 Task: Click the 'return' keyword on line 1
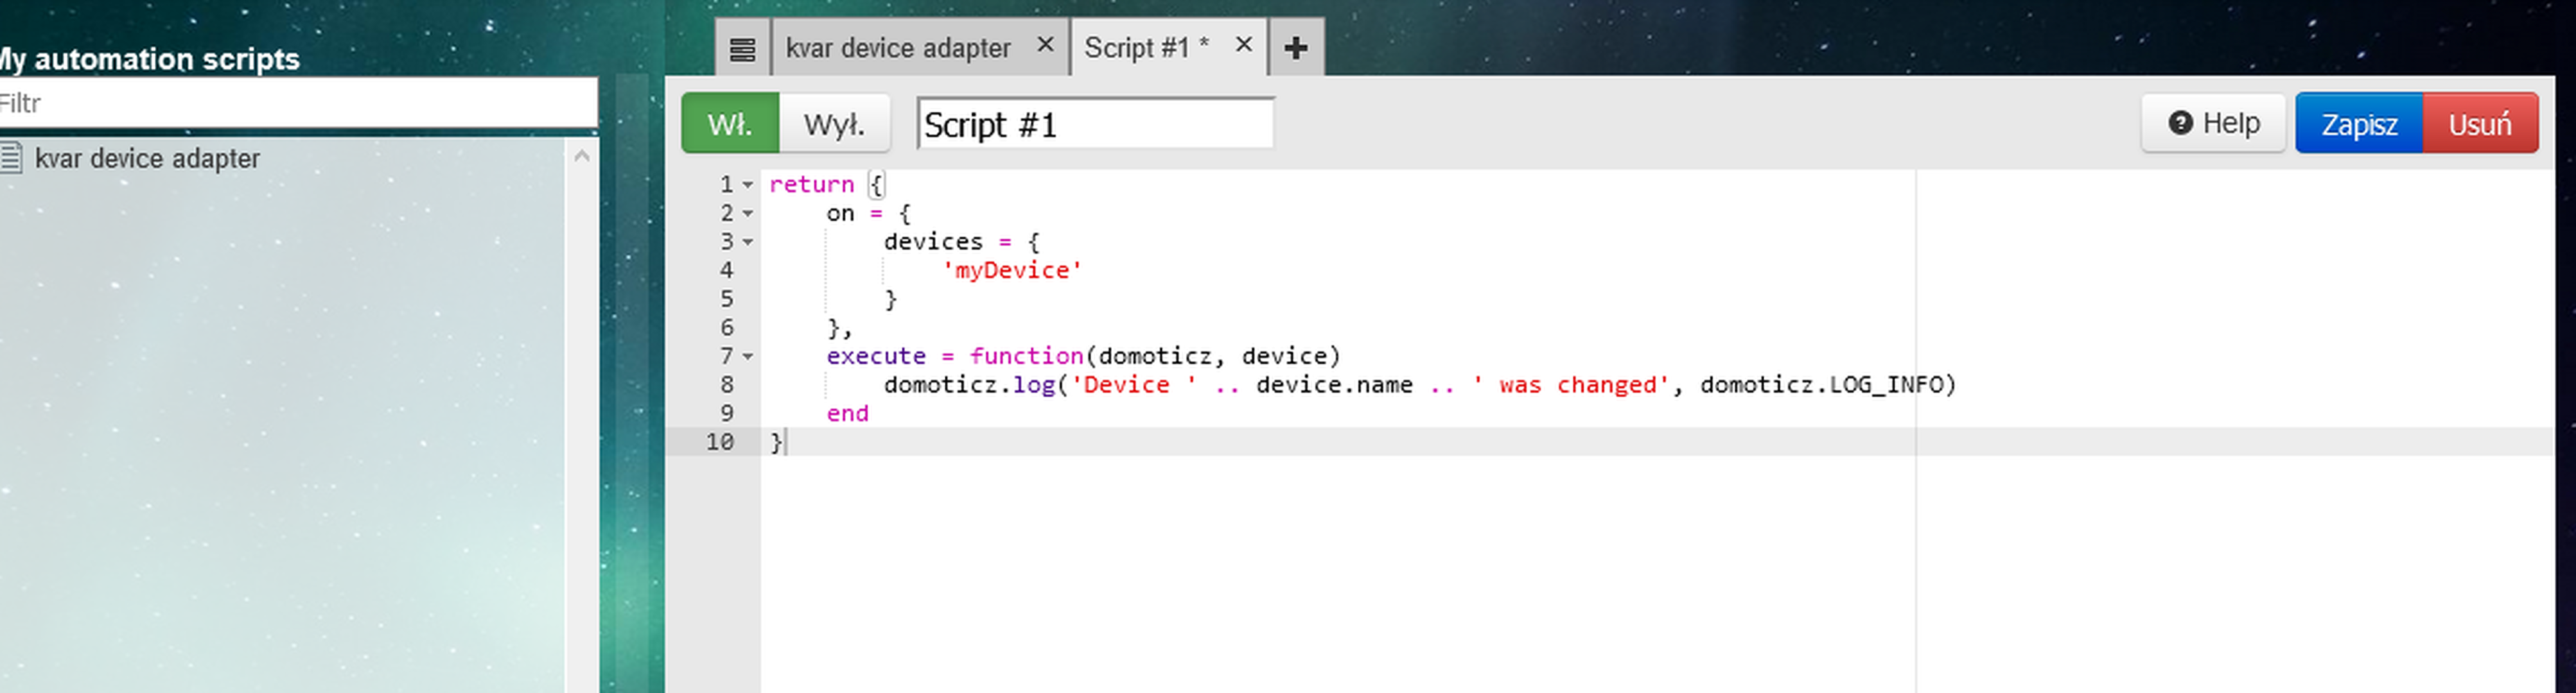coord(811,185)
